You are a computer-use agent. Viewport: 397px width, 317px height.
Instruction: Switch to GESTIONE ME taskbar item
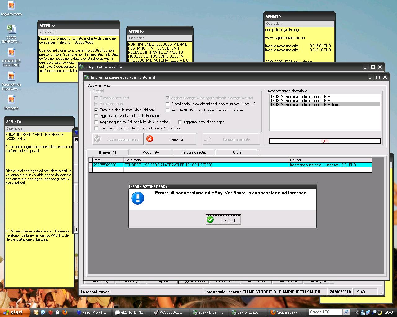click(131, 312)
